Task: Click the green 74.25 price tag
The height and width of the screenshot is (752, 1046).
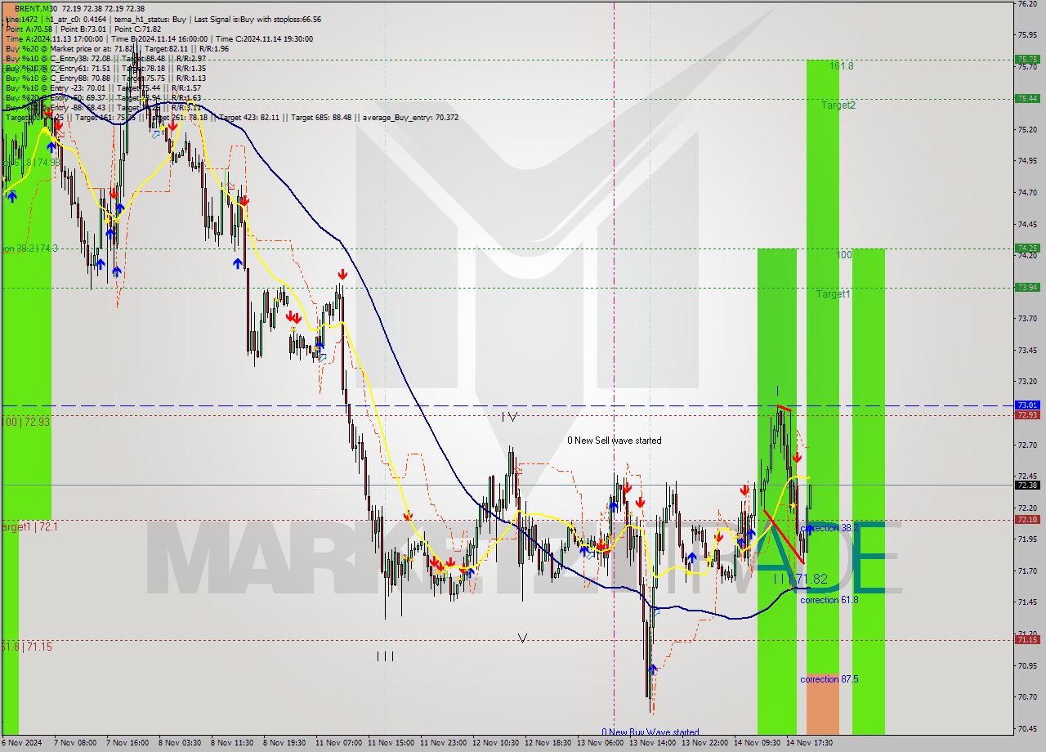Action: 1027,248
